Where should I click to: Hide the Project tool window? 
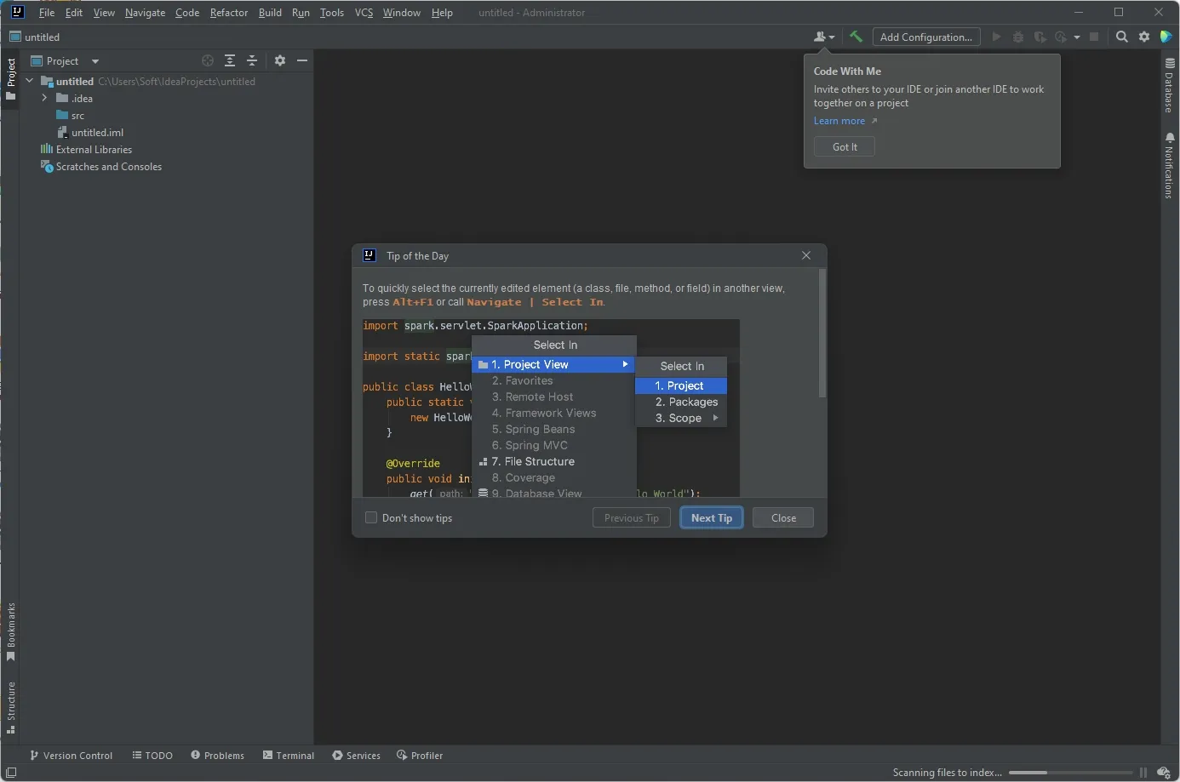pos(302,60)
